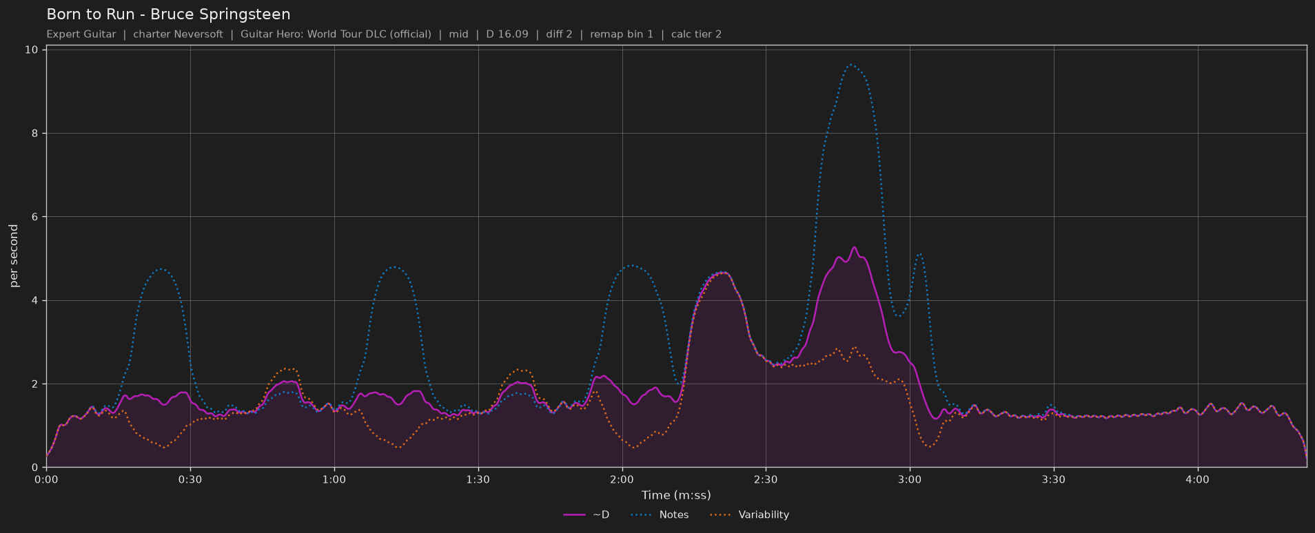Click the 'Expert Guitar' subtitle text

coord(81,34)
